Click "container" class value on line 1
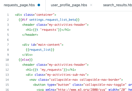Screen dimensions: 132x91 pyautogui.click(x=45, y=15)
